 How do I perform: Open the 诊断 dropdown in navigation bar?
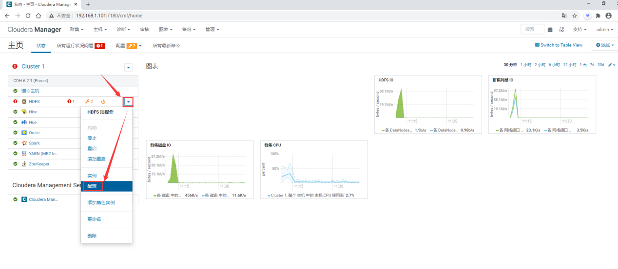coord(123,30)
